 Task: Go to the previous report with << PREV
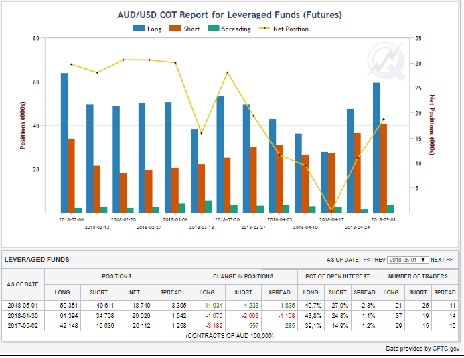point(375,260)
